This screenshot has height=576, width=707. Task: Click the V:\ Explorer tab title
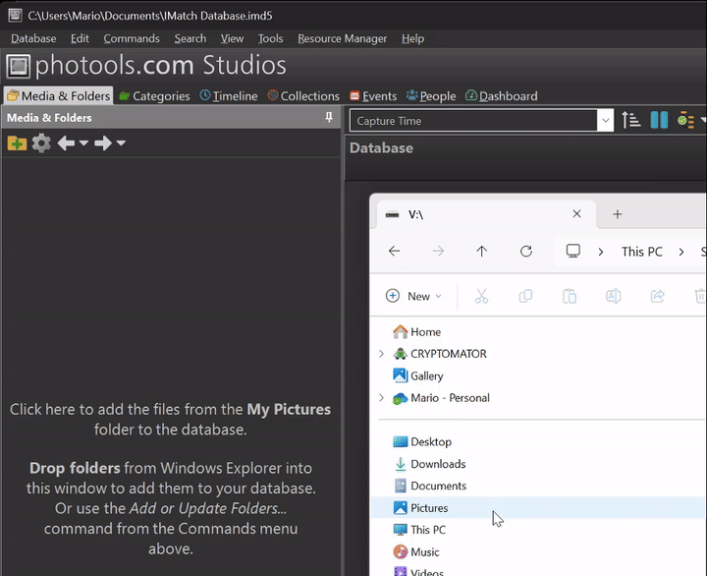pyautogui.click(x=415, y=214)
